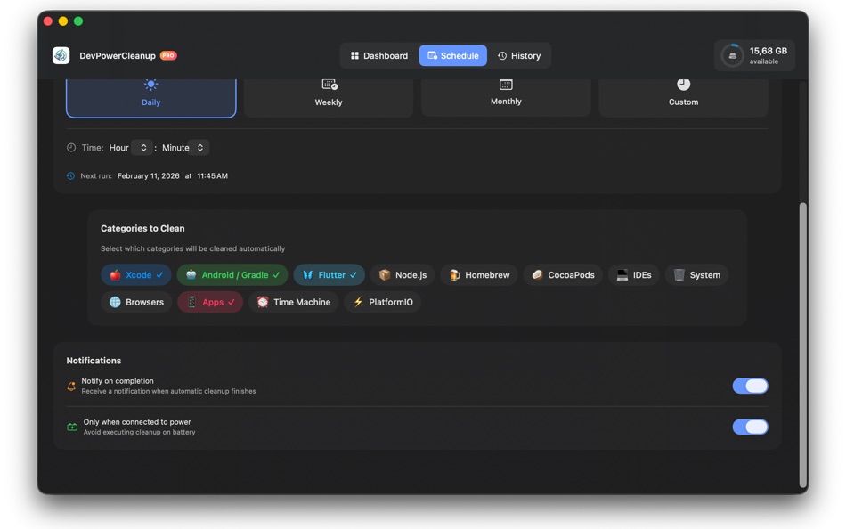The width and height of the screenshot is (846, 529).
Task: Click the battery charging icon
Action: point(72,427)
